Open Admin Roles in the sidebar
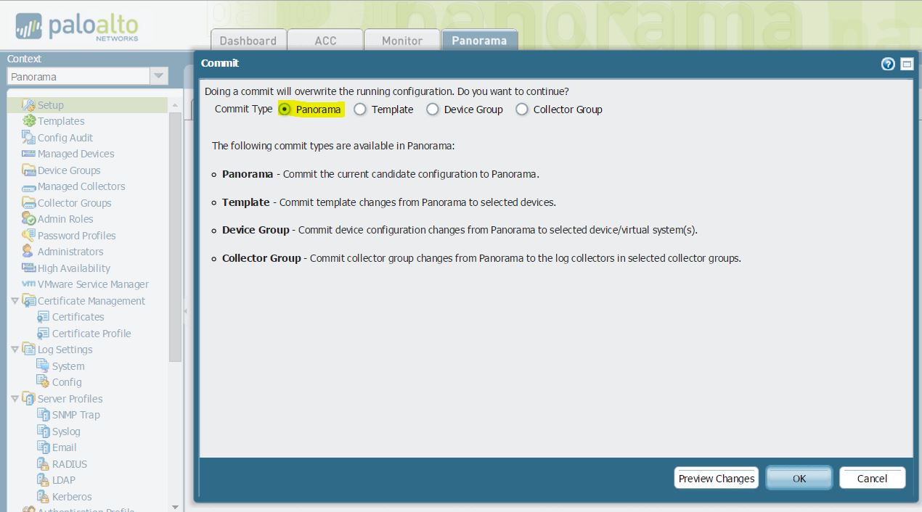Image resolution: width=922 pixels, height=512 pixels. tap(65, 219)
